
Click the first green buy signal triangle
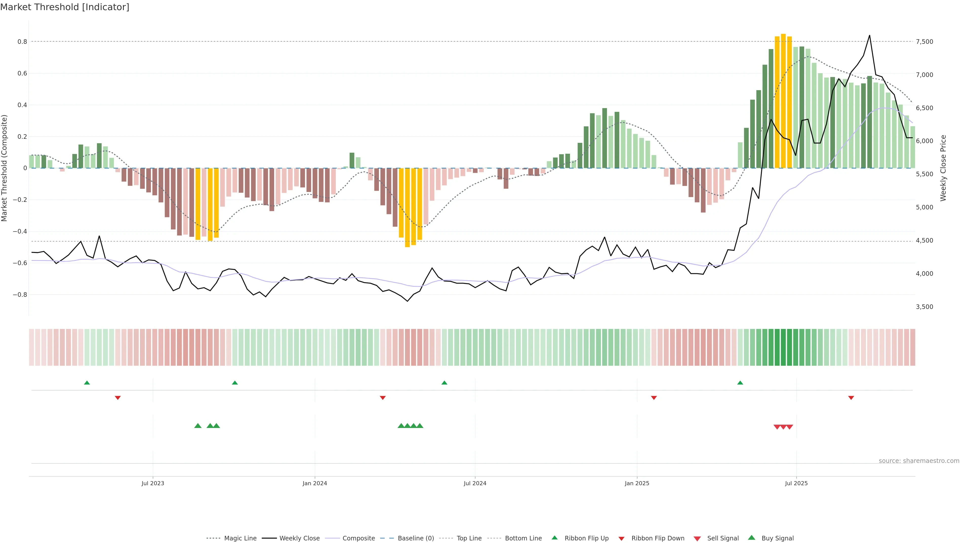pyautogui.click(x=198, y=426)
